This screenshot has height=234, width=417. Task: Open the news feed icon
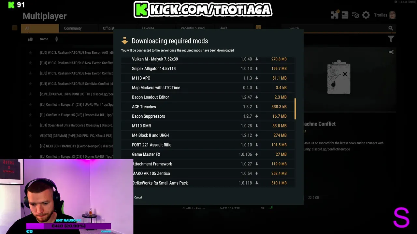point(345,15)
